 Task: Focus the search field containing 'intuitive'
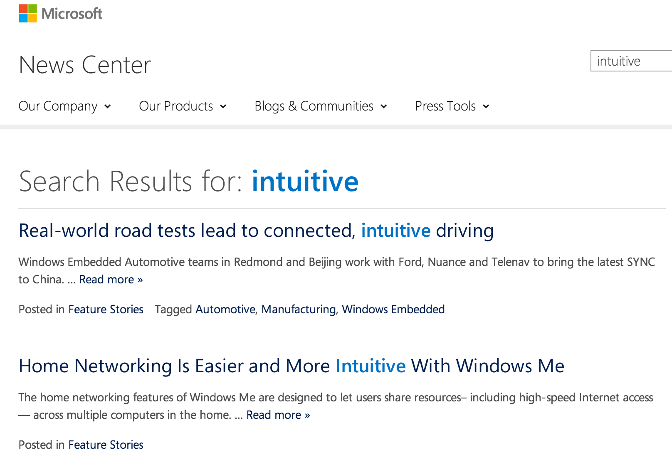tap(631, 61)
